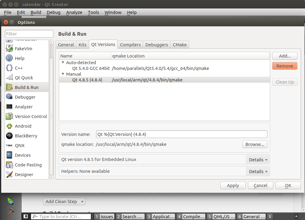Screen dimensions: 305x220
Task: Open Version Control category icon
Action: pyautogui.click(x=9, y=116)
